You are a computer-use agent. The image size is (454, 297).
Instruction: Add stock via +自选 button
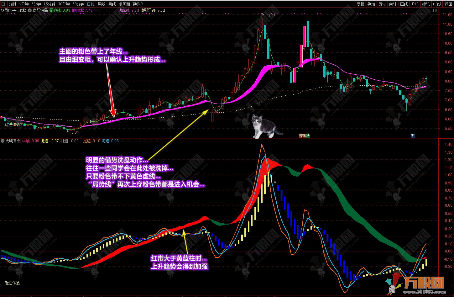437,4
